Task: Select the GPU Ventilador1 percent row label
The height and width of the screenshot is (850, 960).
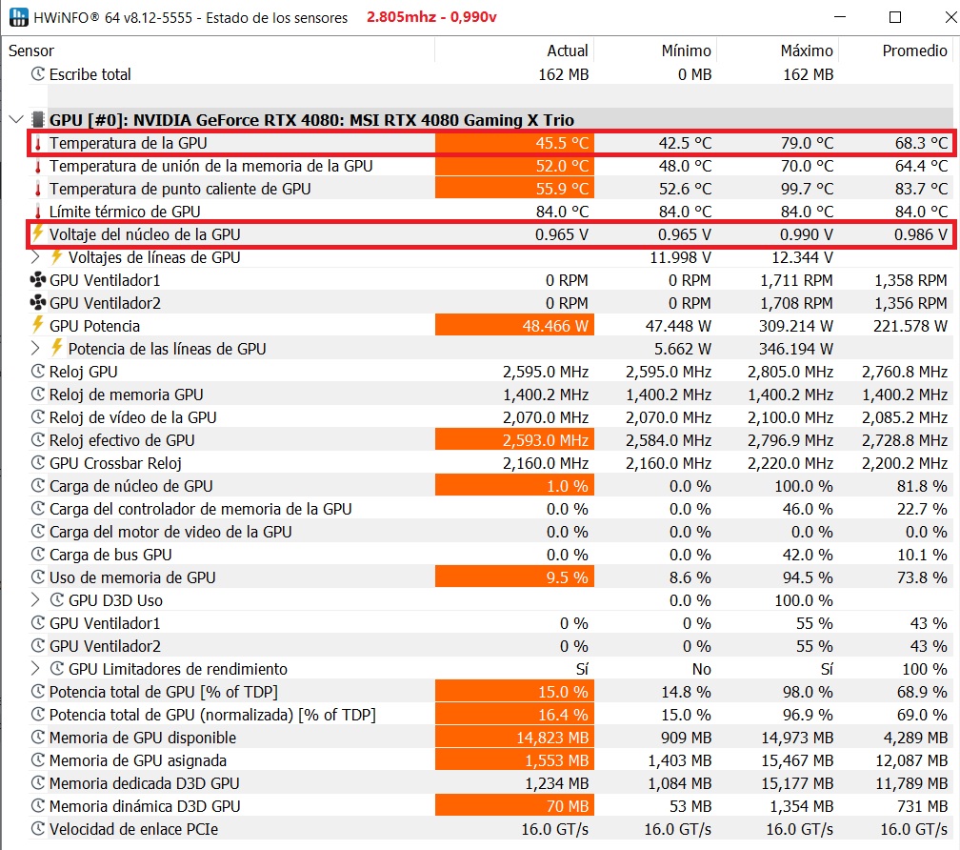Action: pos(105,623)
